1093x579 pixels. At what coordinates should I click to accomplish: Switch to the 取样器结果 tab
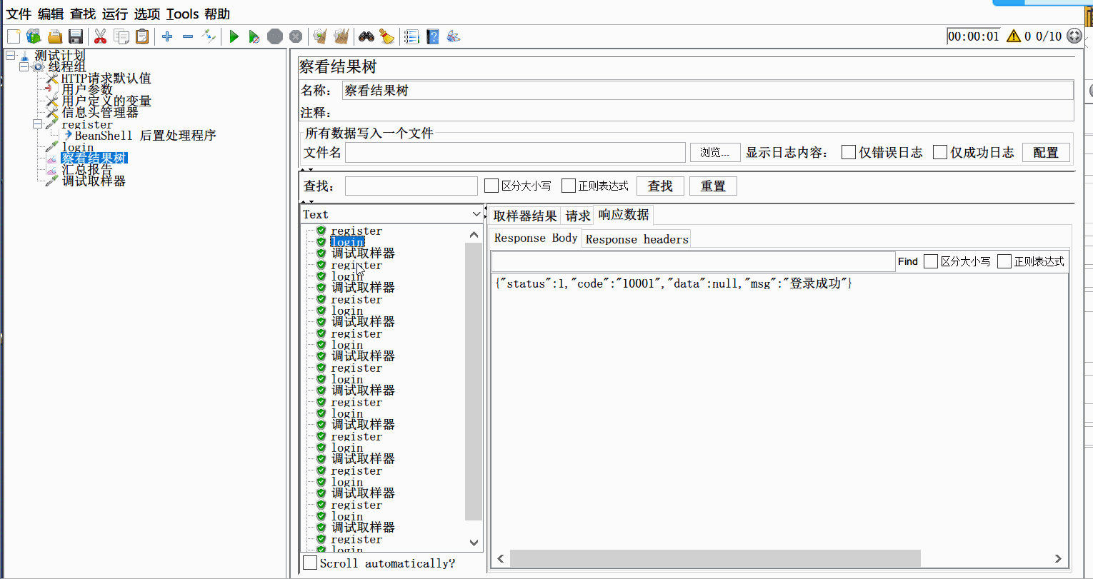524,216
